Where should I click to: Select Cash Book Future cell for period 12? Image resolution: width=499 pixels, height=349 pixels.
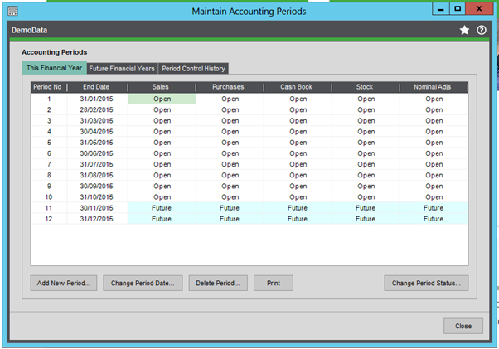(298, 219)
